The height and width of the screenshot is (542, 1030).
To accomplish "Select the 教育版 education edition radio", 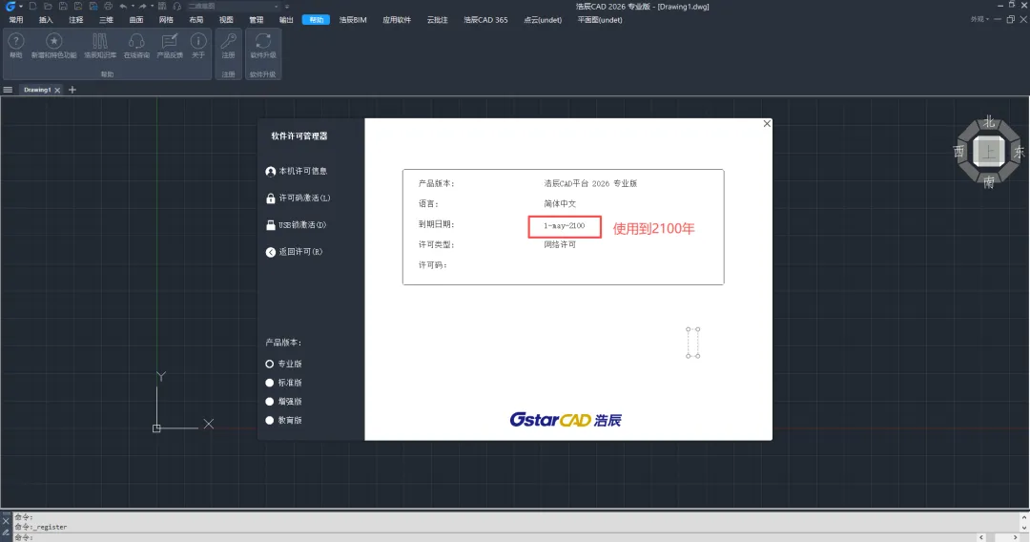I will pyautogui.click(x=269, y=421).
